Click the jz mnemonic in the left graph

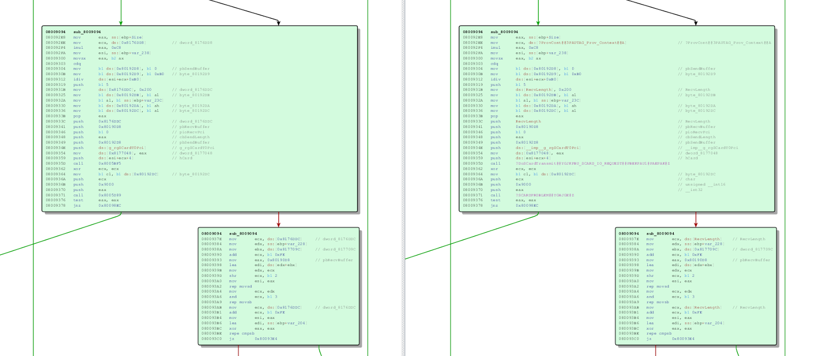point(232,339)
